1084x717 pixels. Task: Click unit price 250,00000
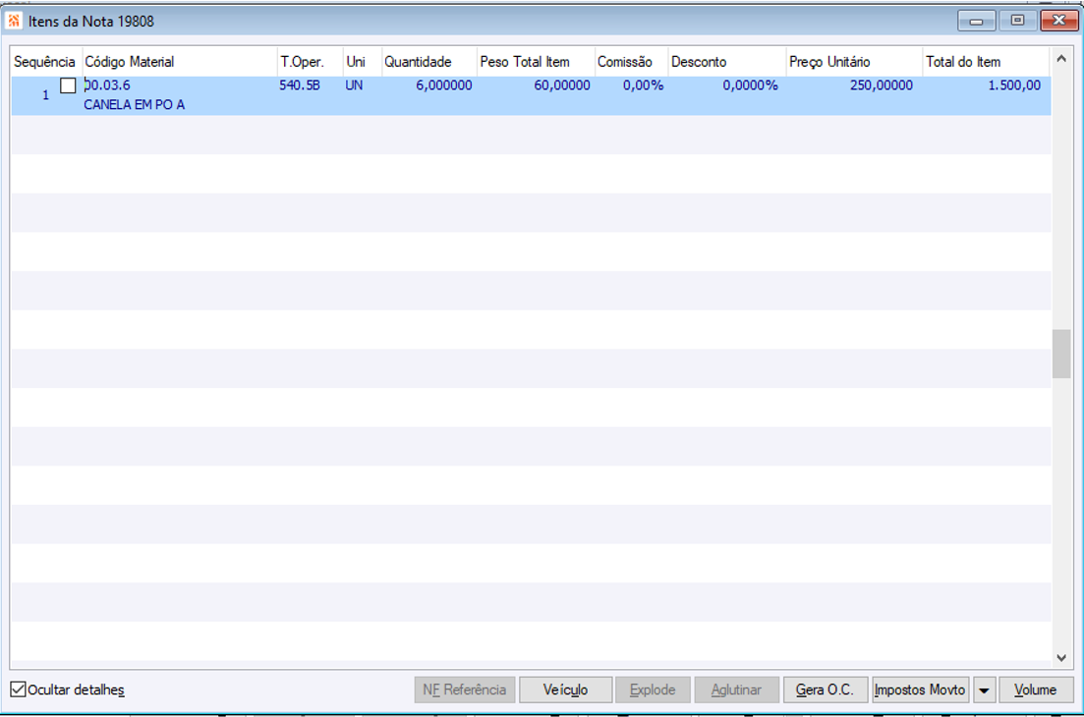(882, 85)
